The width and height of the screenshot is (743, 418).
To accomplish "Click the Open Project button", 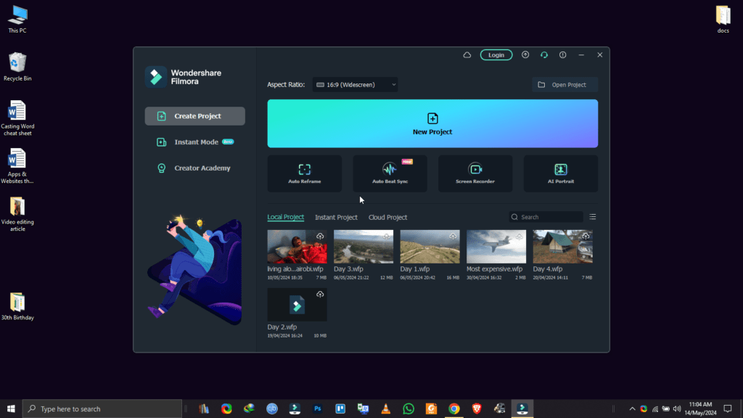I will click(x=565, y=85).
